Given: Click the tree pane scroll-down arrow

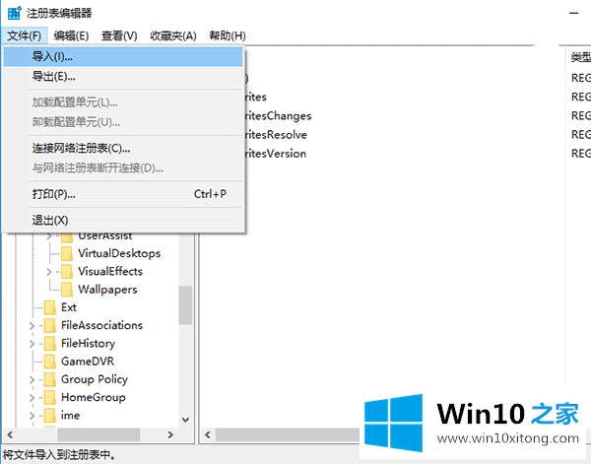Looking at the screenshot, I should (185, 420).
